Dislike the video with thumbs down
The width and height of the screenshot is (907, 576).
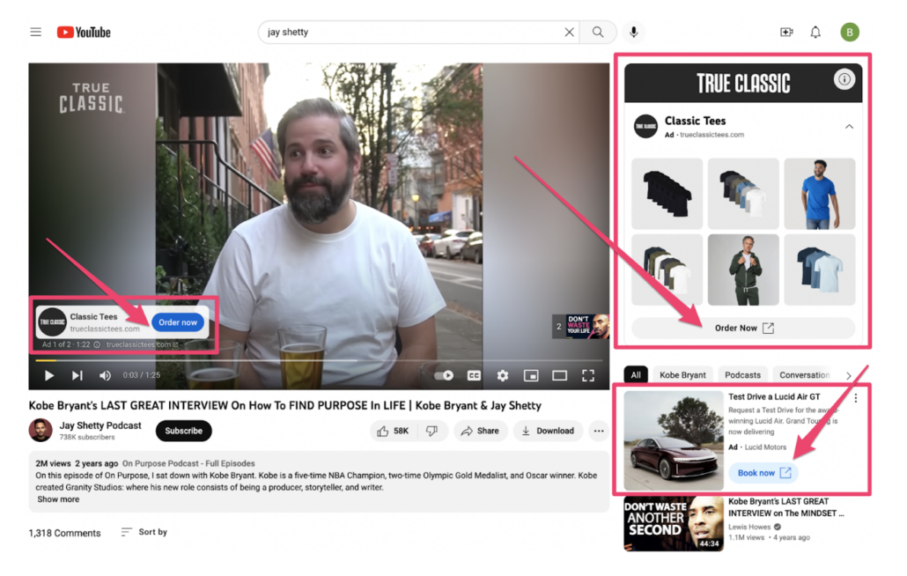(x=431, y=431)
